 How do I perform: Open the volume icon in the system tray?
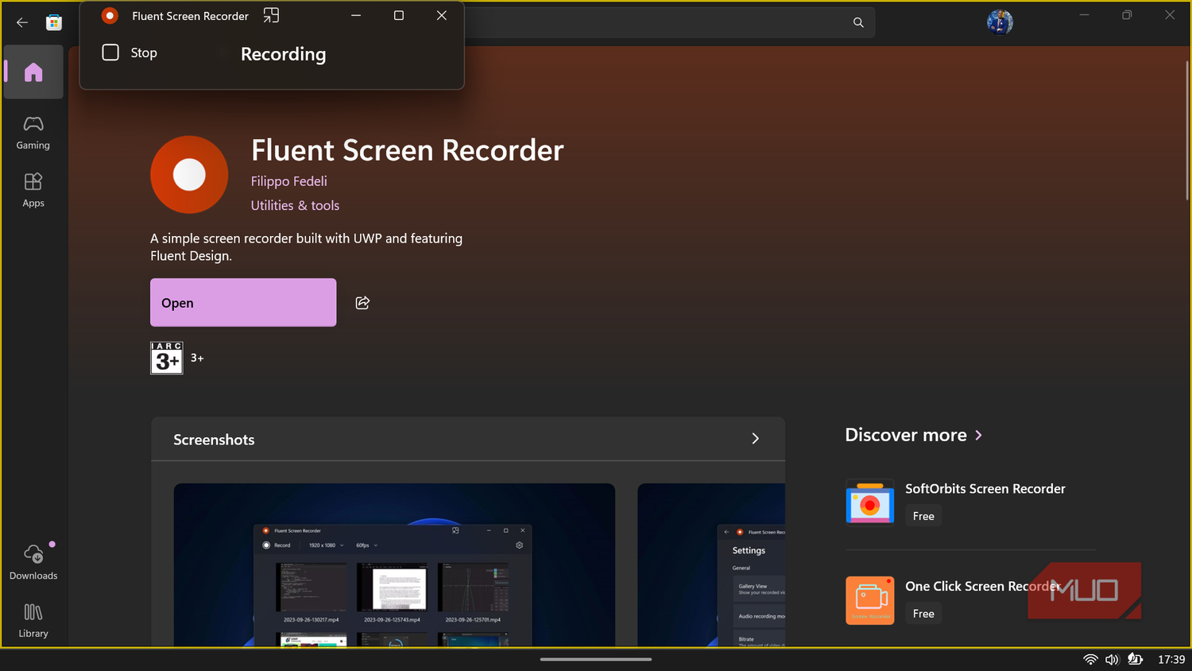click(x=1112, y=659)
